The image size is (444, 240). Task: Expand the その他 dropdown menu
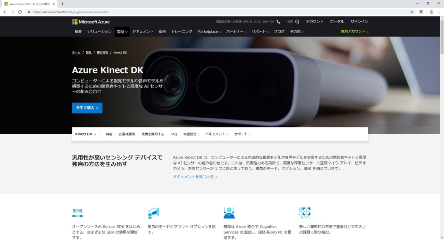click(x=297, y=31)
